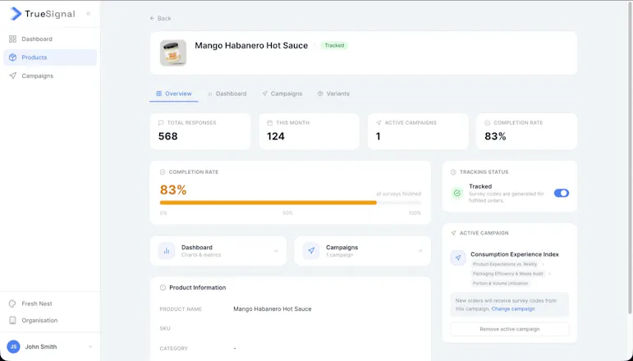The height and width of the screenshot is (361, 633).
Task: Click the product name value Mango Habanero Hot Sauce
Action: click(x=272, y=309)
